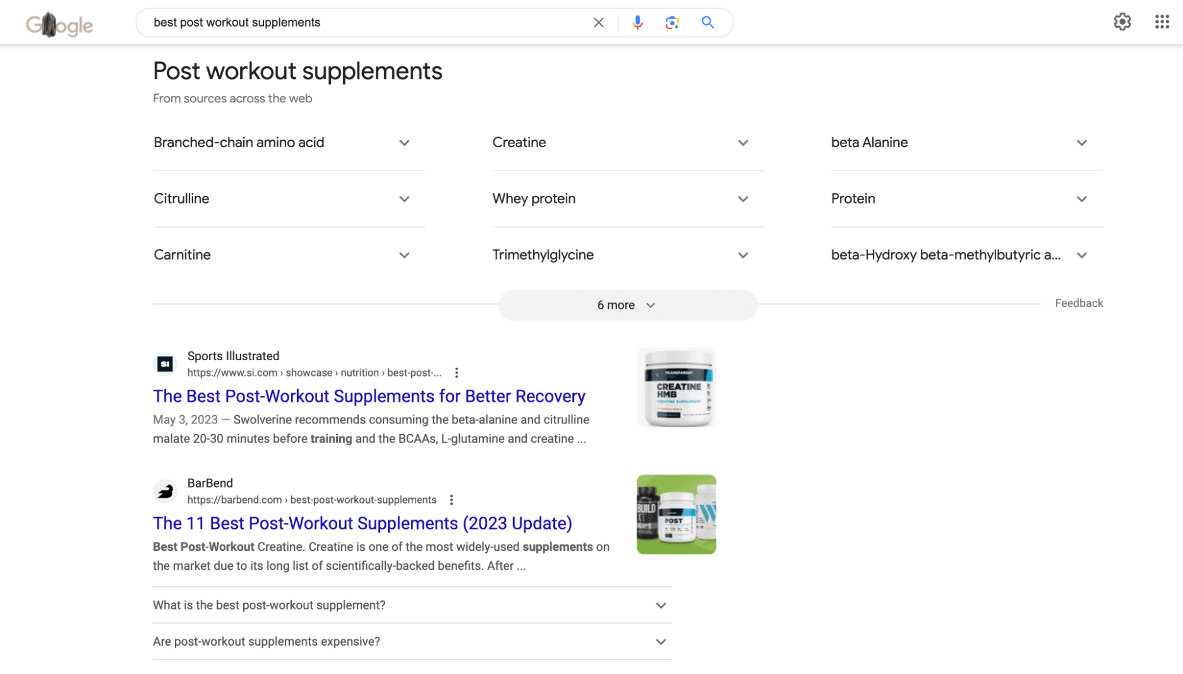Open Google Lens image search icon
This screenshot has width=1183, height=674.
[672, 23]
